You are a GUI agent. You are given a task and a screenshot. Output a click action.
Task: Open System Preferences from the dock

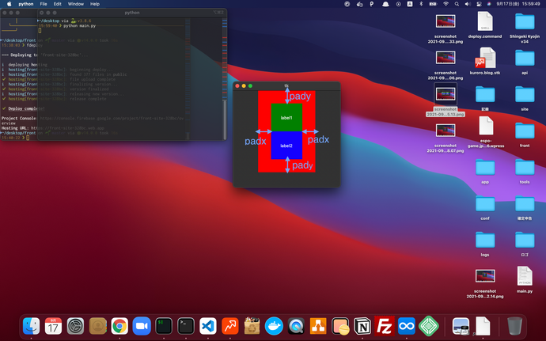(x=75, y=326)
